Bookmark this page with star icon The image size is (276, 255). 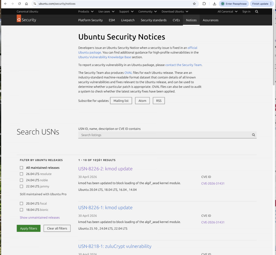[x=194, y=4]
